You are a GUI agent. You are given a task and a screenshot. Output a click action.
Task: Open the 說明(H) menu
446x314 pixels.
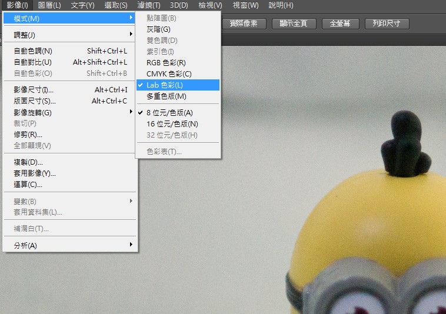pyautogui.click(x=281, y=5)
